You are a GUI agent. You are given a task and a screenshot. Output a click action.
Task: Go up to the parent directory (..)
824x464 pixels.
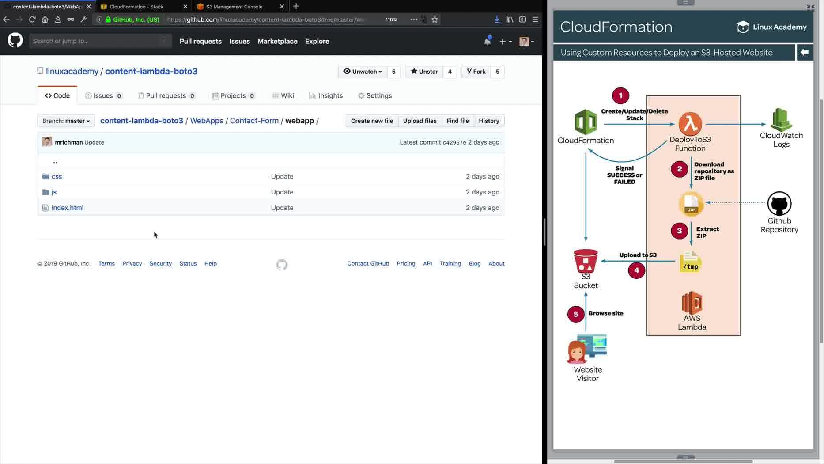coord(55,162)
